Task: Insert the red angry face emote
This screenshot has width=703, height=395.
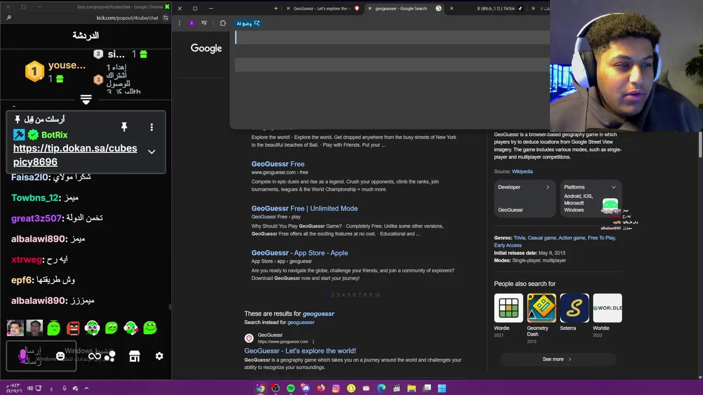Action: point(73,328)
